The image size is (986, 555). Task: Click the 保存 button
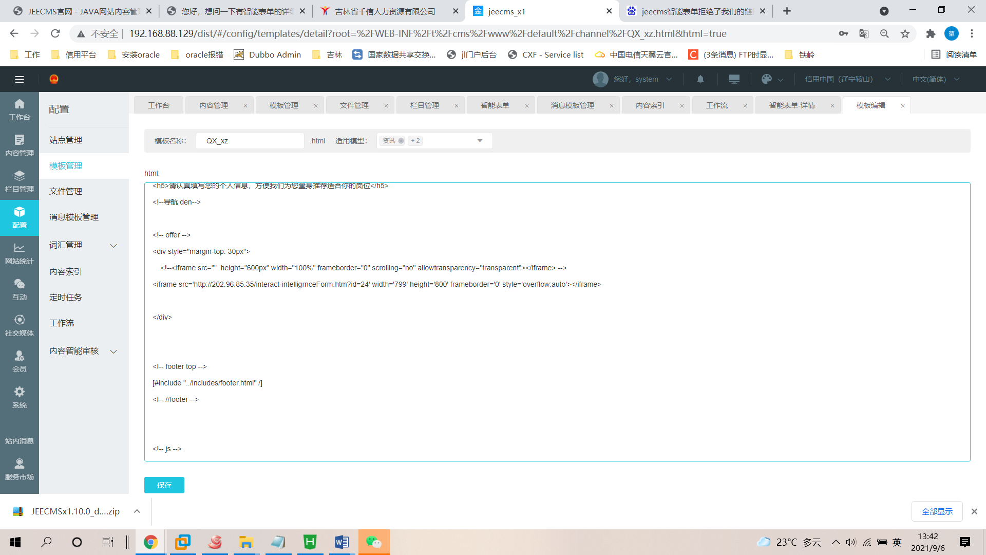[x=164, y=485]
